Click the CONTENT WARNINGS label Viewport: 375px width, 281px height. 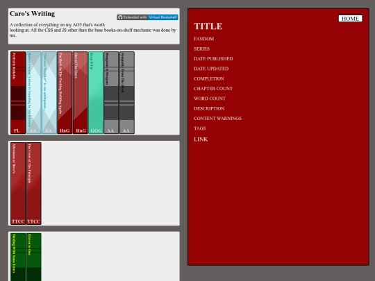(217, 118)
